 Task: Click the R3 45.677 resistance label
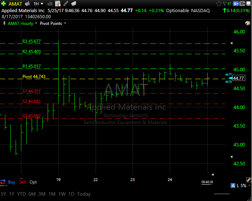coord(32,41)
